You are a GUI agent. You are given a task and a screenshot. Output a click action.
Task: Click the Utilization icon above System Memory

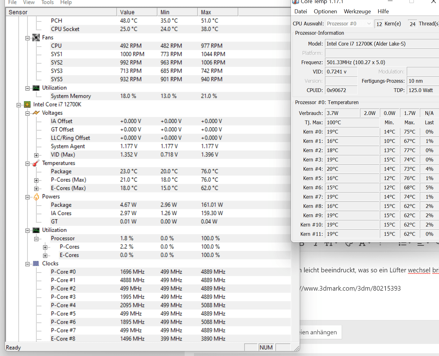[36, 88]
